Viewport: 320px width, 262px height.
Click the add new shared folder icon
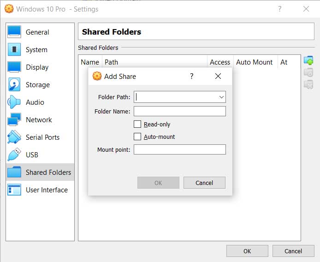[x=308, y=60]
